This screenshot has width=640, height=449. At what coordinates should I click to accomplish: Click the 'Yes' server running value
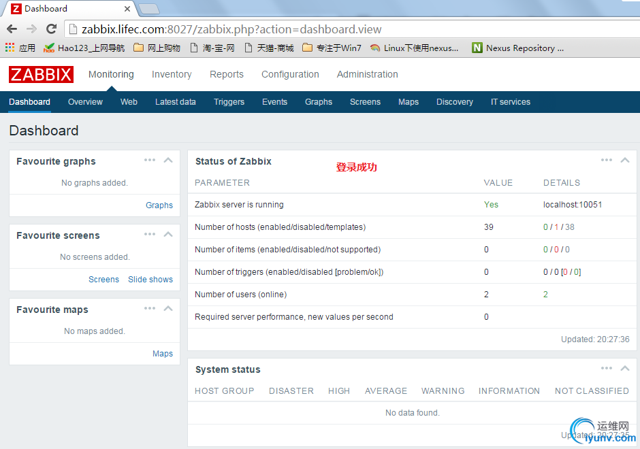click(x=491, y=205)
